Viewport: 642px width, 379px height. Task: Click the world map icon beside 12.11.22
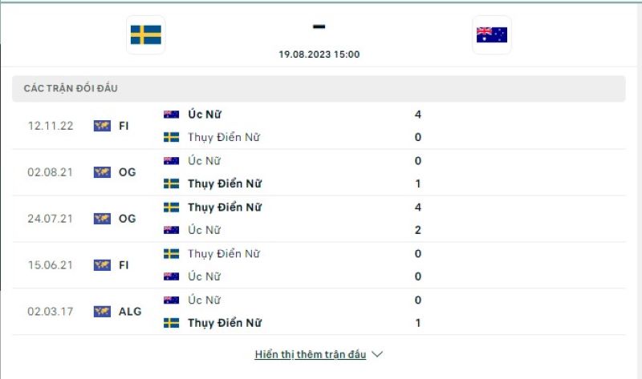[102, 126]
